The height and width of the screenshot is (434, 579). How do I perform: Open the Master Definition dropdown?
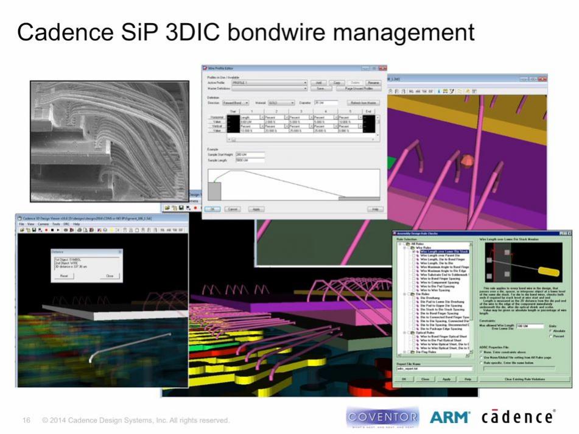[x=269, y=89]
